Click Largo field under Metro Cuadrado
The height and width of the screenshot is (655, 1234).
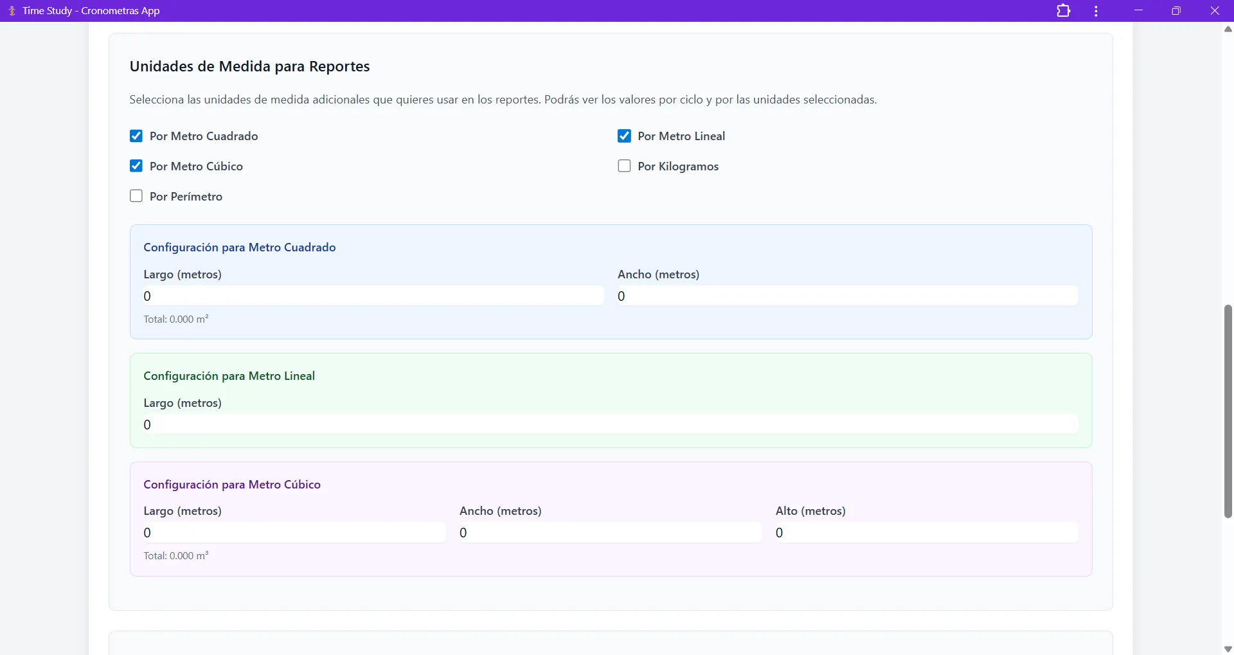373,296
